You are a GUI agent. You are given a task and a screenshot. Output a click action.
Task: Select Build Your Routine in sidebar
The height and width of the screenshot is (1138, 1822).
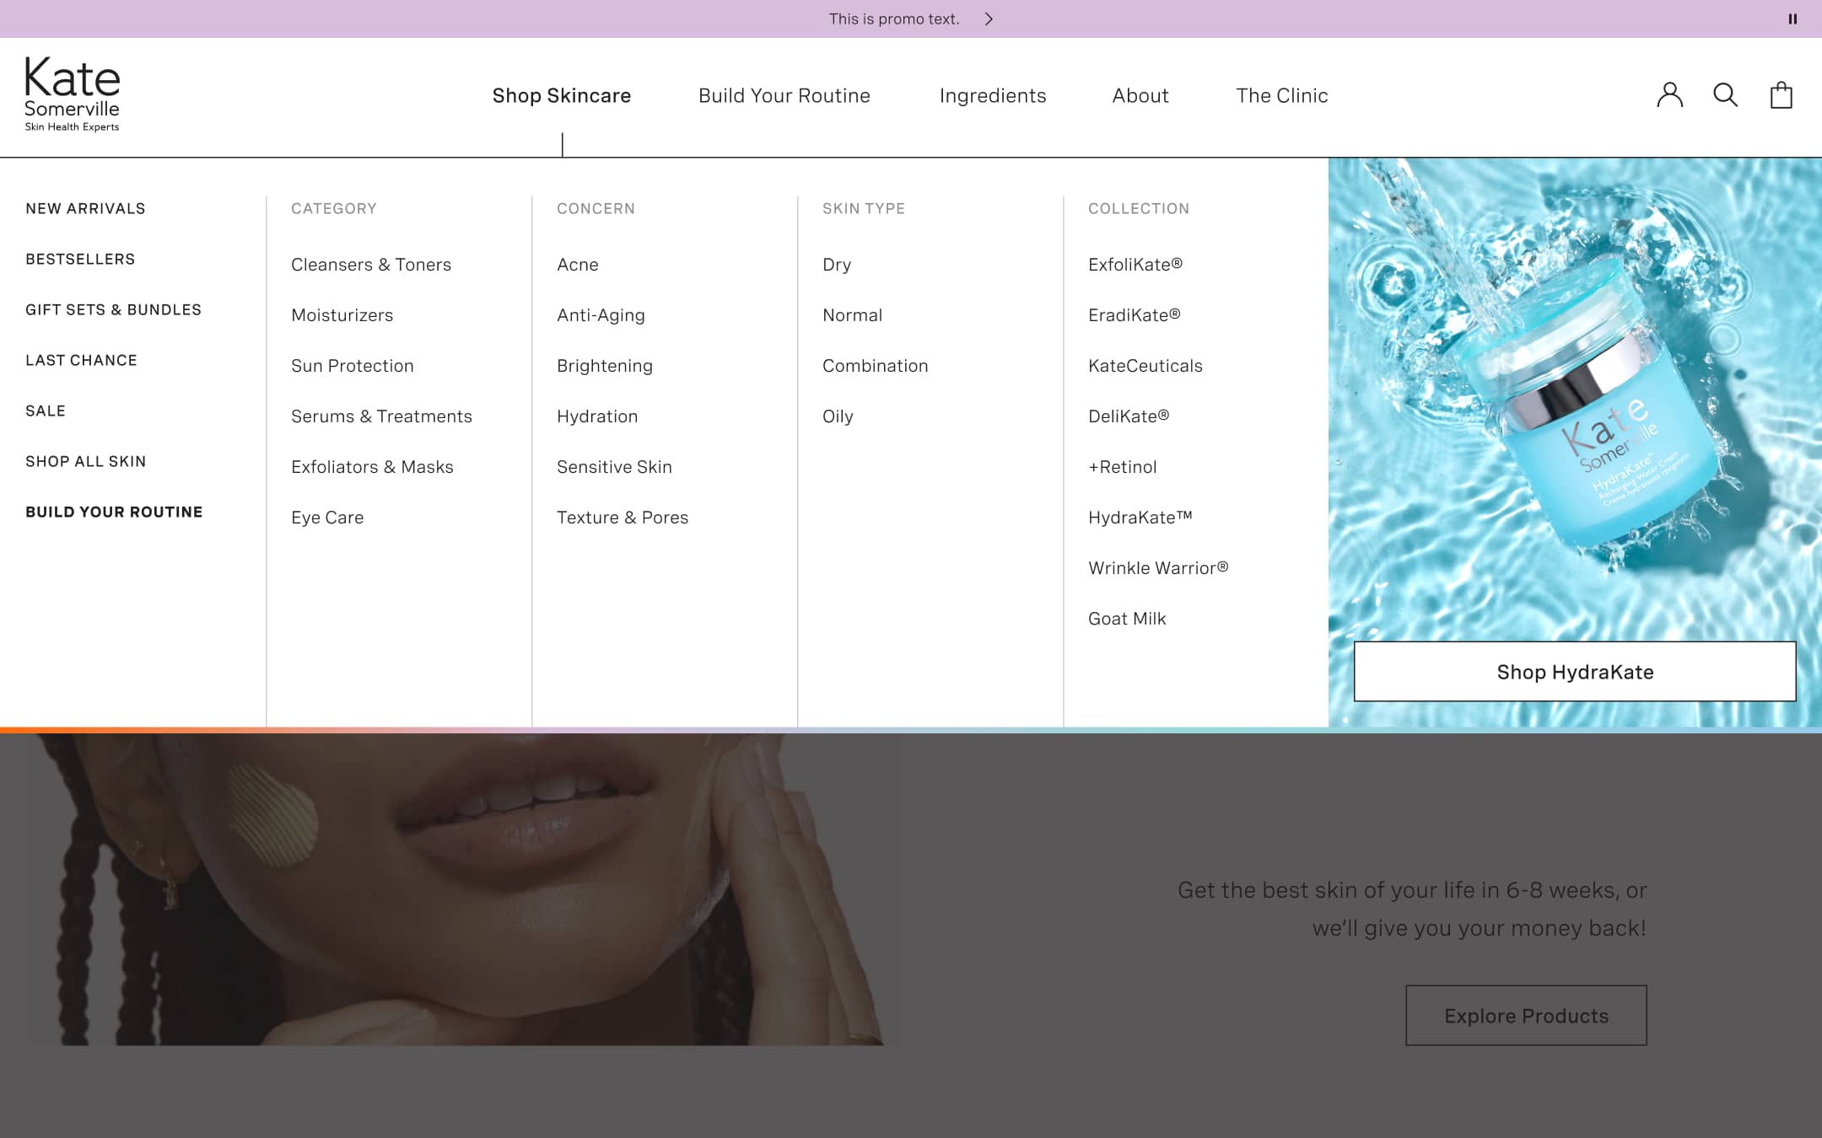tap(114, 512)
